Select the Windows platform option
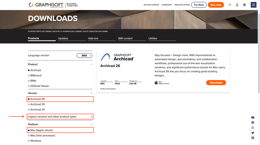This screenshot has height=145, width=260. [x=34, y=141]
